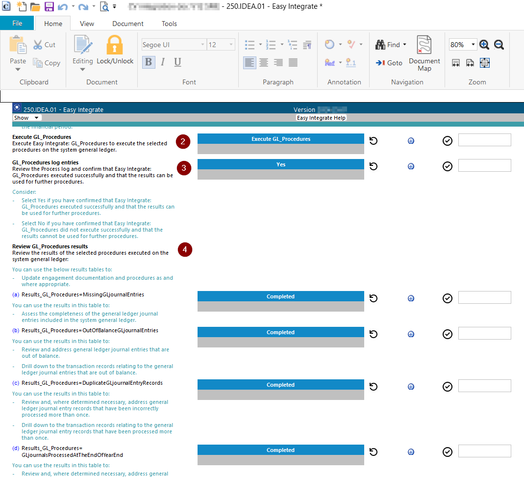Toggle sign-off checkmark for GL_Procedures log entries

pyautogui.click(x=447, y=166)
